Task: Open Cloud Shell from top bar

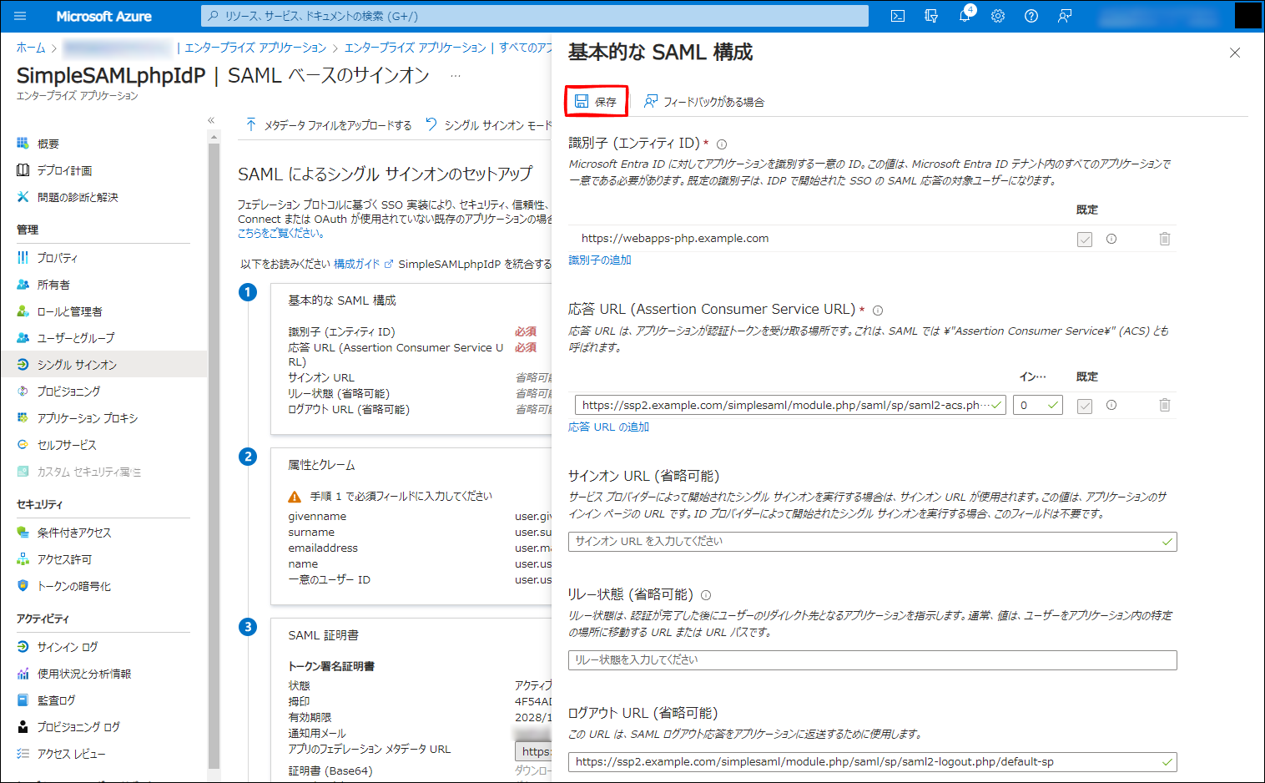Action: click(898, 16)
